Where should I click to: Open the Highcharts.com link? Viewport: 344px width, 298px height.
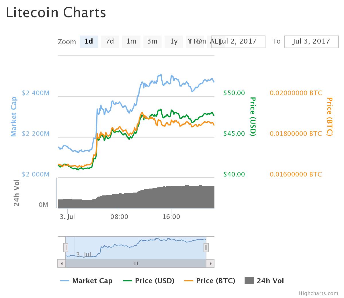tap(318, 293)
